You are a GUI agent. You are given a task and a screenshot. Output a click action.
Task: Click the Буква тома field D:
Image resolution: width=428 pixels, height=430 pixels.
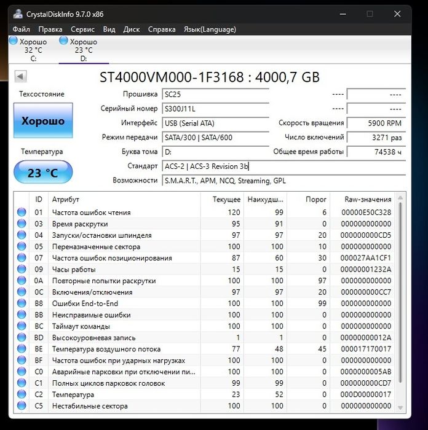[215, 152]
